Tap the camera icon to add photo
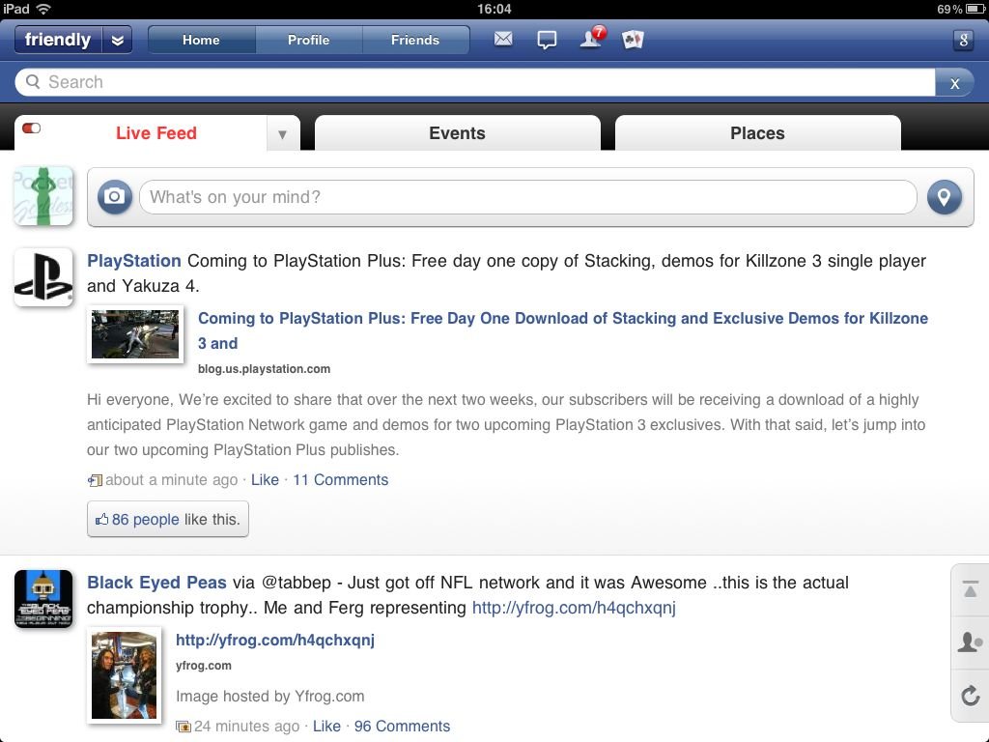Viewport: 989px width, 742px height. click(x=114, y=197)
